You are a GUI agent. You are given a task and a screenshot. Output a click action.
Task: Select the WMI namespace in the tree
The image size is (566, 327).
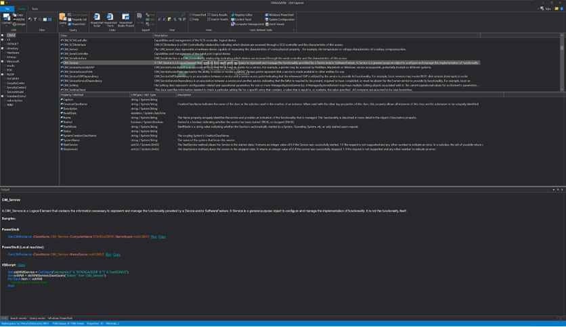9,105
